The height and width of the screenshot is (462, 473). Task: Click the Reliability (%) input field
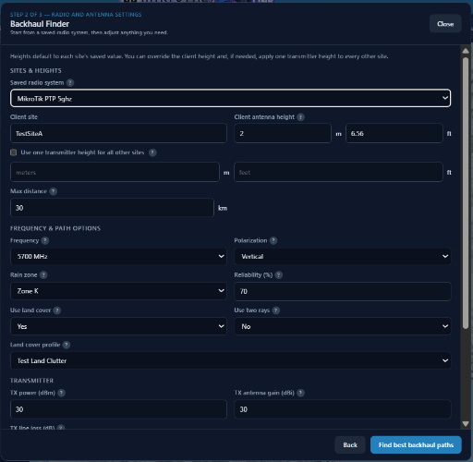tap(343, 291)
